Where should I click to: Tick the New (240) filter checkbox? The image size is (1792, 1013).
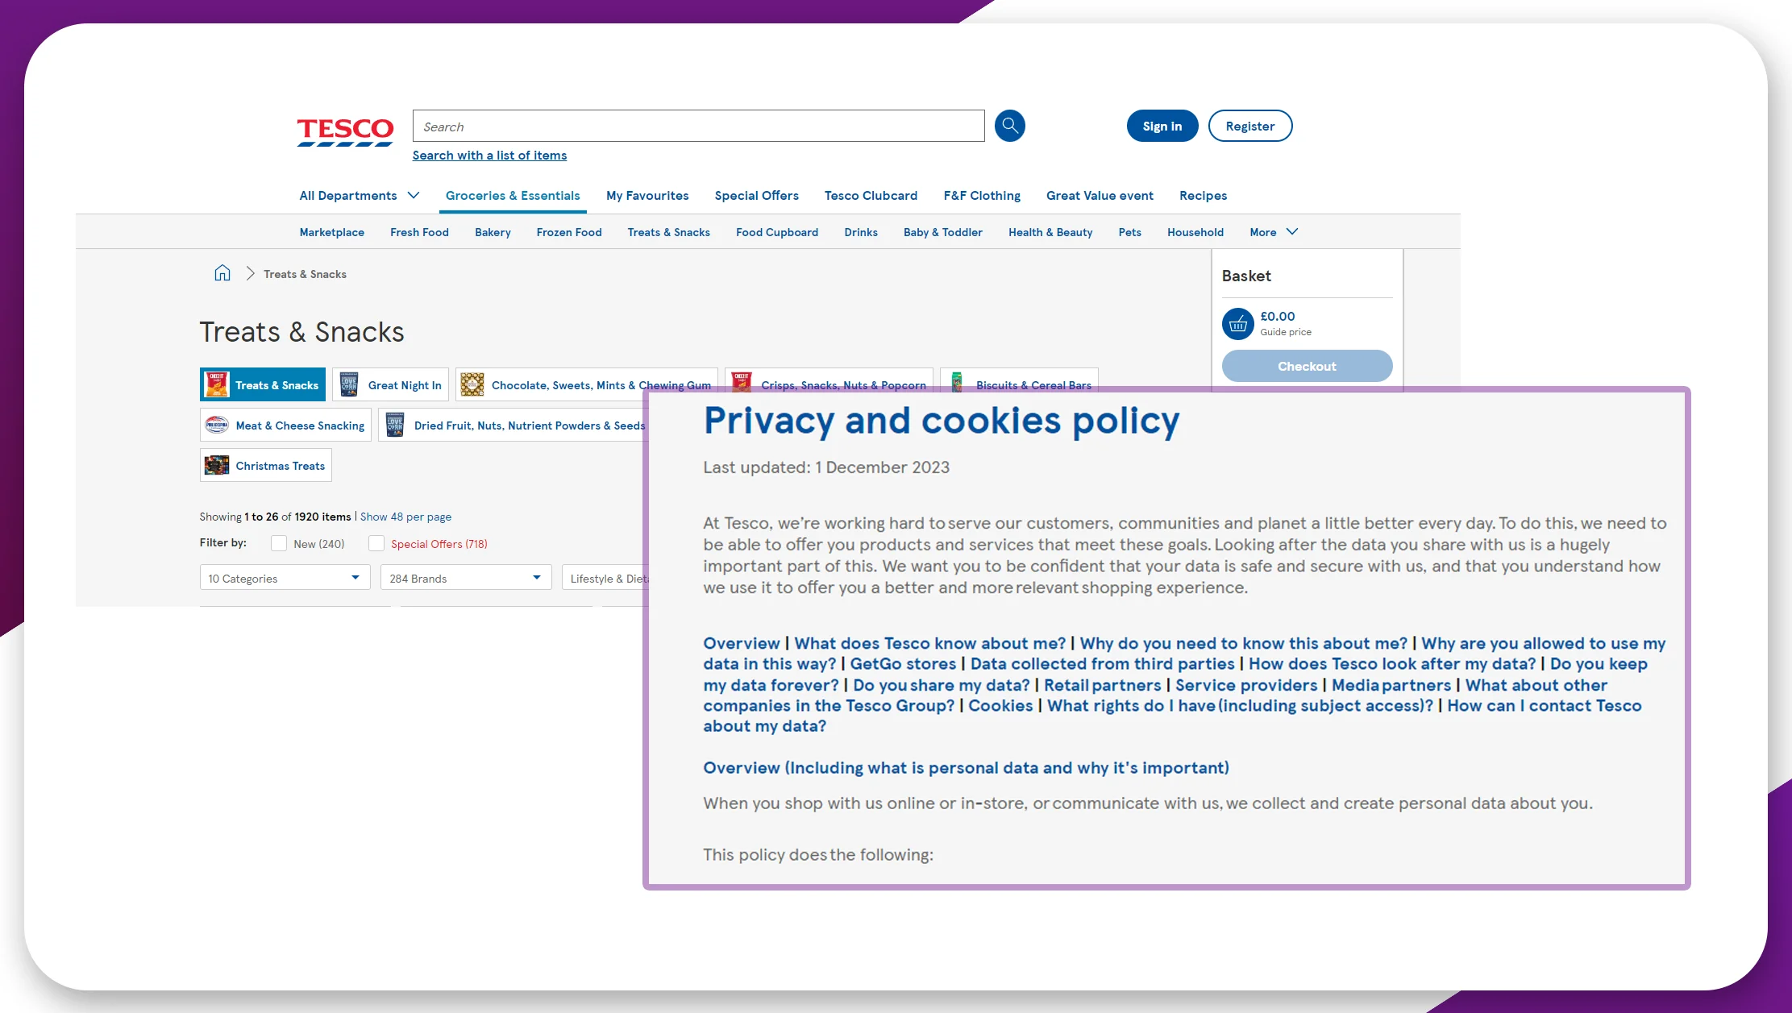coord(279,543)
